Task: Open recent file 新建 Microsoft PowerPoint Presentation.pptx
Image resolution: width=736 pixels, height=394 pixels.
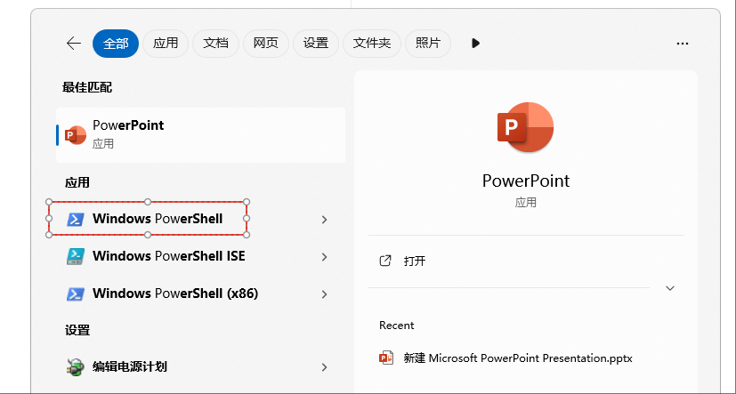Action: 517,358
